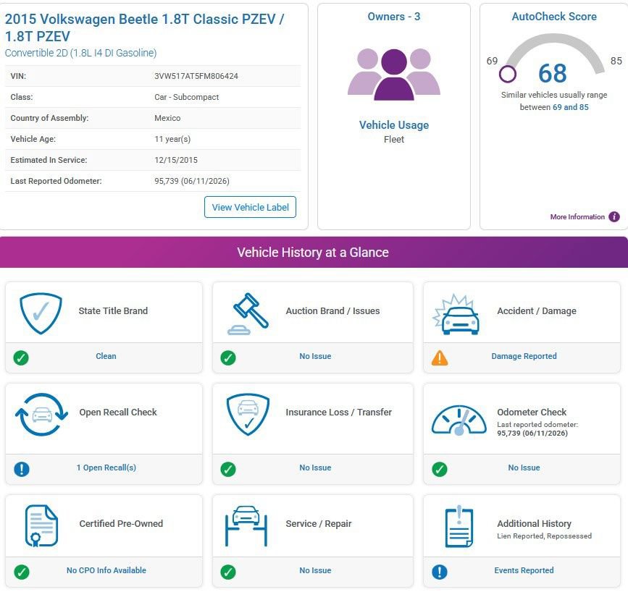The width and height of the screenshot is (628, 592).
Task: Open the View Vehicle Label button
Action: point(251,207)
